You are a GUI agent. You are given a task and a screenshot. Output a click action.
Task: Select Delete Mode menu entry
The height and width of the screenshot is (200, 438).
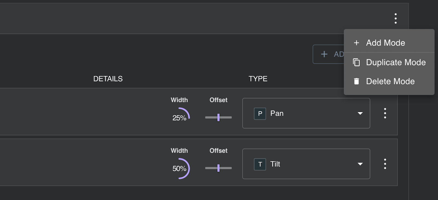click(x=390, y=81)
